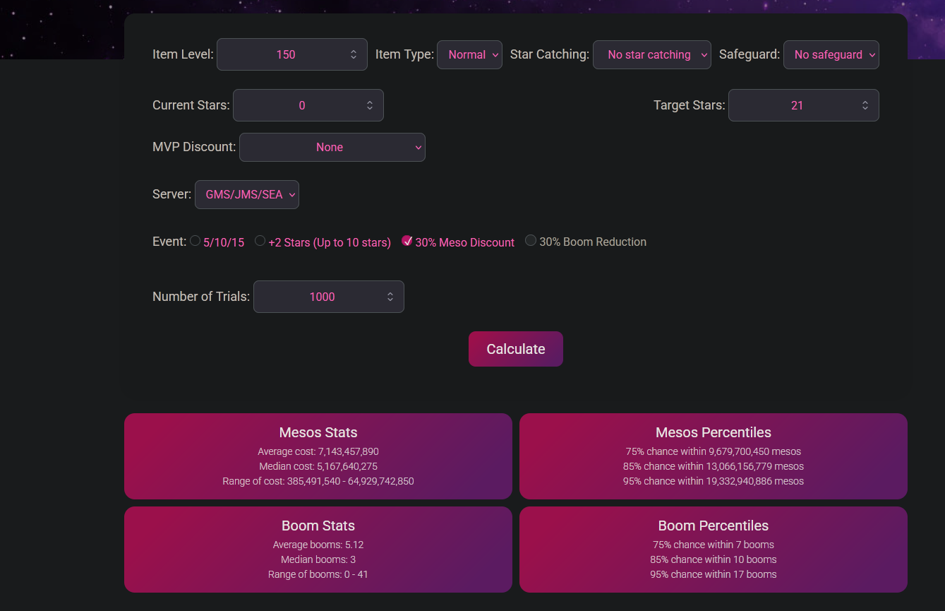This screenshot has width=945, height=611.
Task: Click '95% chance within 17 booms'
Action: [x=714, y=574]
